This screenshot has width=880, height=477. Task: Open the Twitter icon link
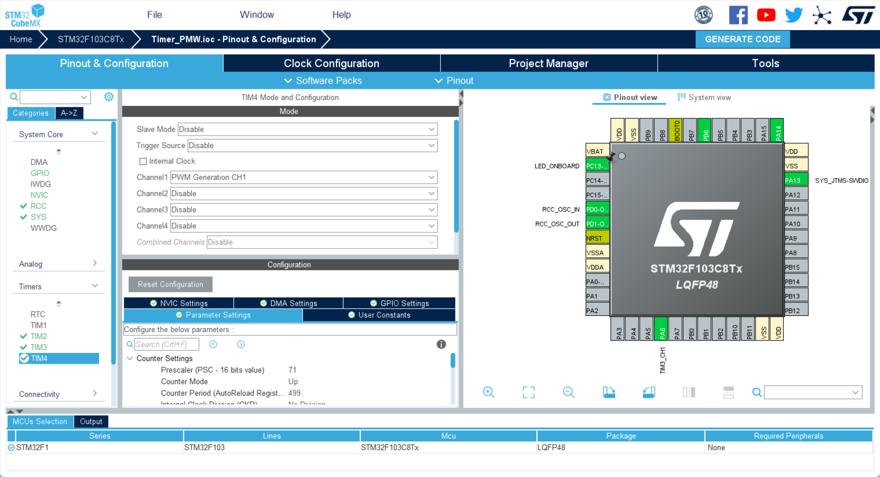(794, 15)
